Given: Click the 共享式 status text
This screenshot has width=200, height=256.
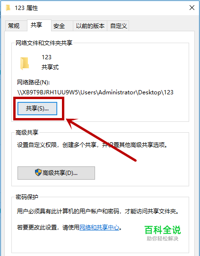Looking at the screenshot, I should coord(50,67).
